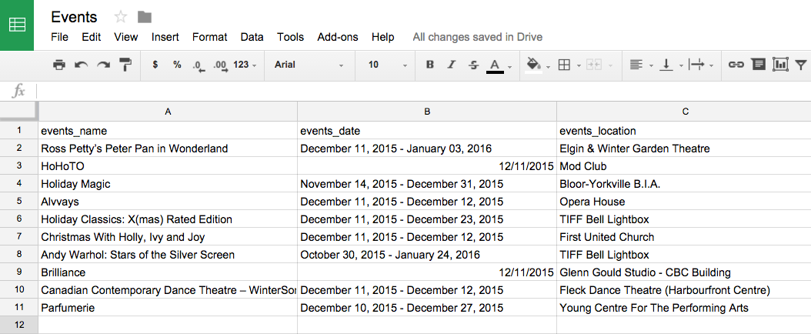Open the Arial font dropdown
The image size is (811, 334).
click(x=309, y=65)
